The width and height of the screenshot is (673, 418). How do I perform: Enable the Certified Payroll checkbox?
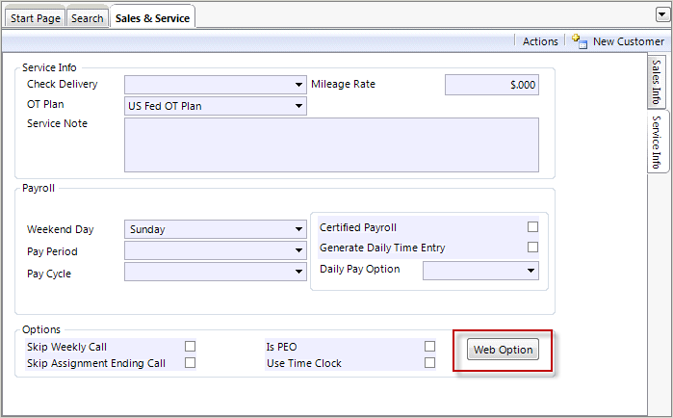click(x=532, y=227)
